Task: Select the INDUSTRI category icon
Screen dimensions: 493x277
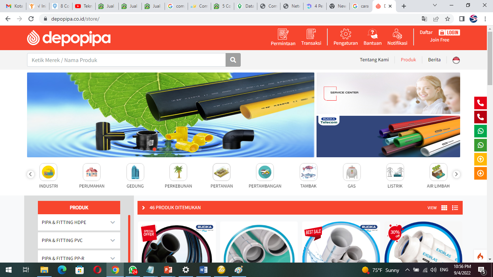Action: pos(48,172)
